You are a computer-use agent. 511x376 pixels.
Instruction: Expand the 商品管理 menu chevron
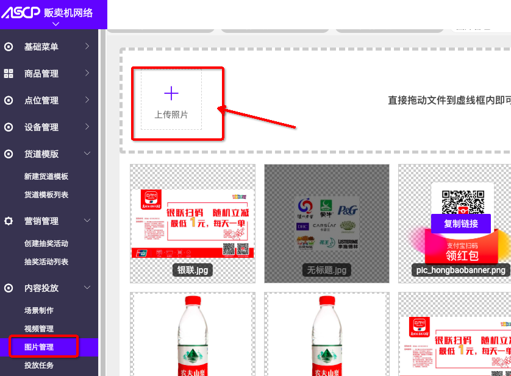pos(87,73)
